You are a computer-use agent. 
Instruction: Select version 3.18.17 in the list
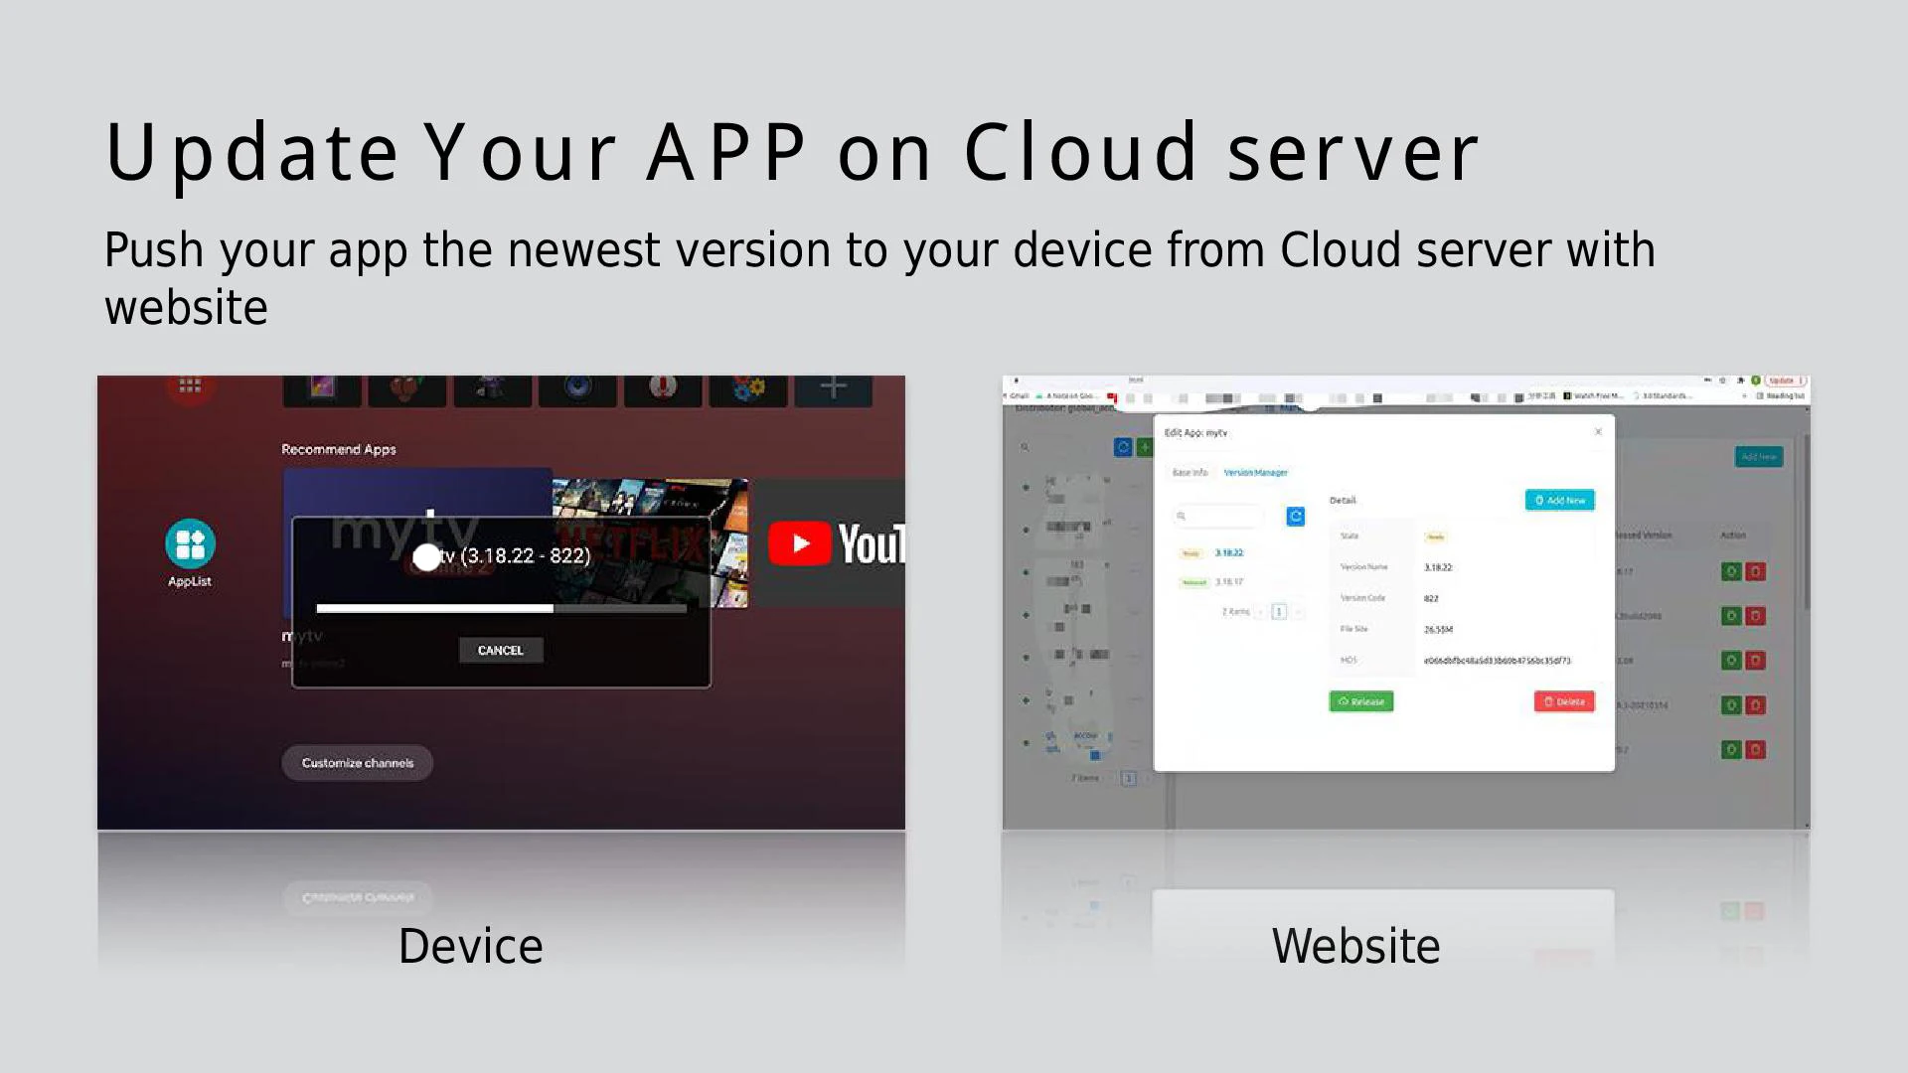[1228, 582]
